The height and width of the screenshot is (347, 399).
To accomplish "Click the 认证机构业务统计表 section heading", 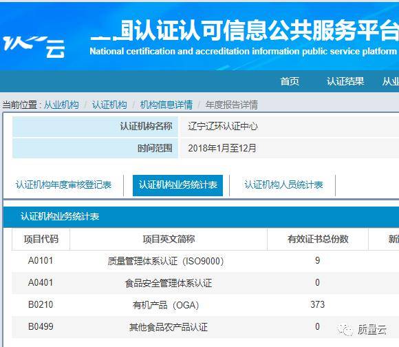I will (60, 217).
